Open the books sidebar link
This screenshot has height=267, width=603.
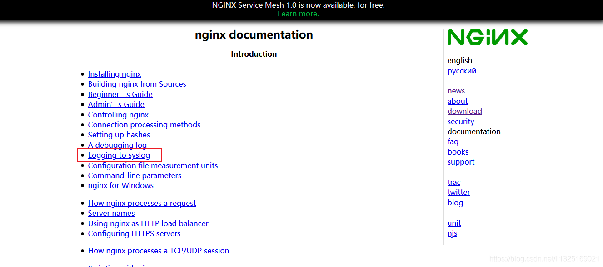pos(458,152)
